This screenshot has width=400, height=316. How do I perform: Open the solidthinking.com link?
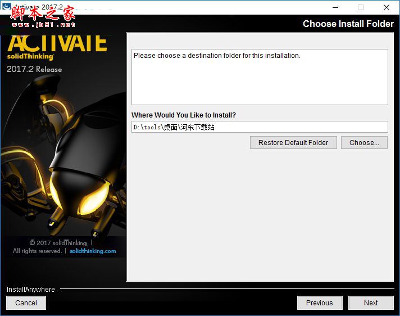[93, 251]
